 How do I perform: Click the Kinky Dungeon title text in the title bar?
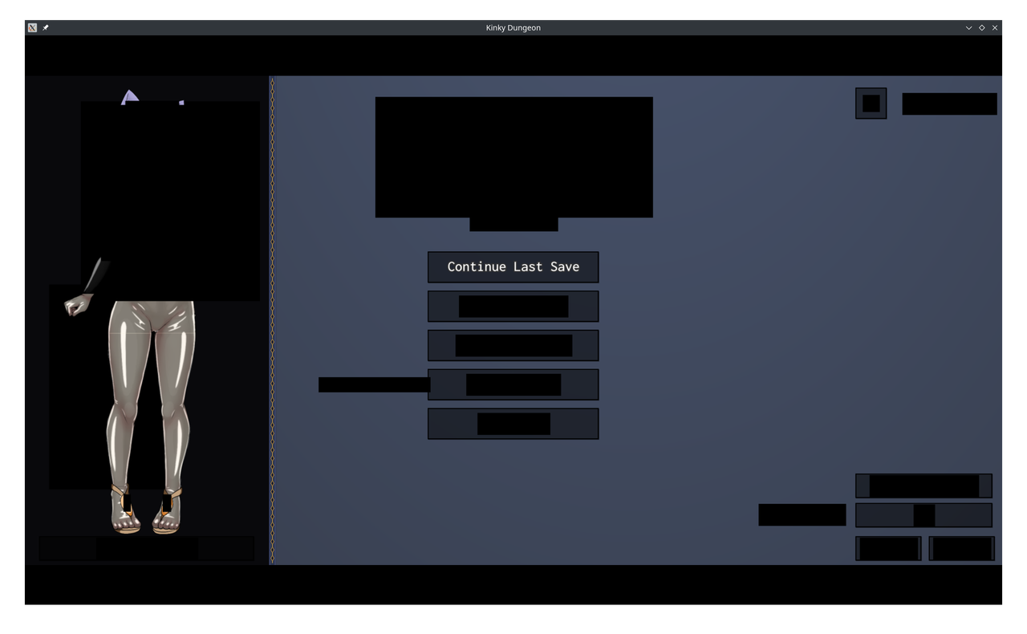(513, 26)
